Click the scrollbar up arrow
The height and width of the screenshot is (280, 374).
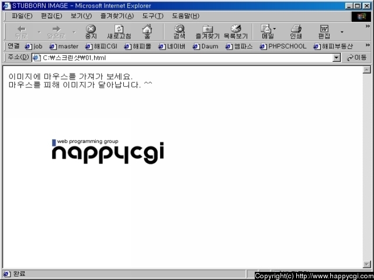367,69
